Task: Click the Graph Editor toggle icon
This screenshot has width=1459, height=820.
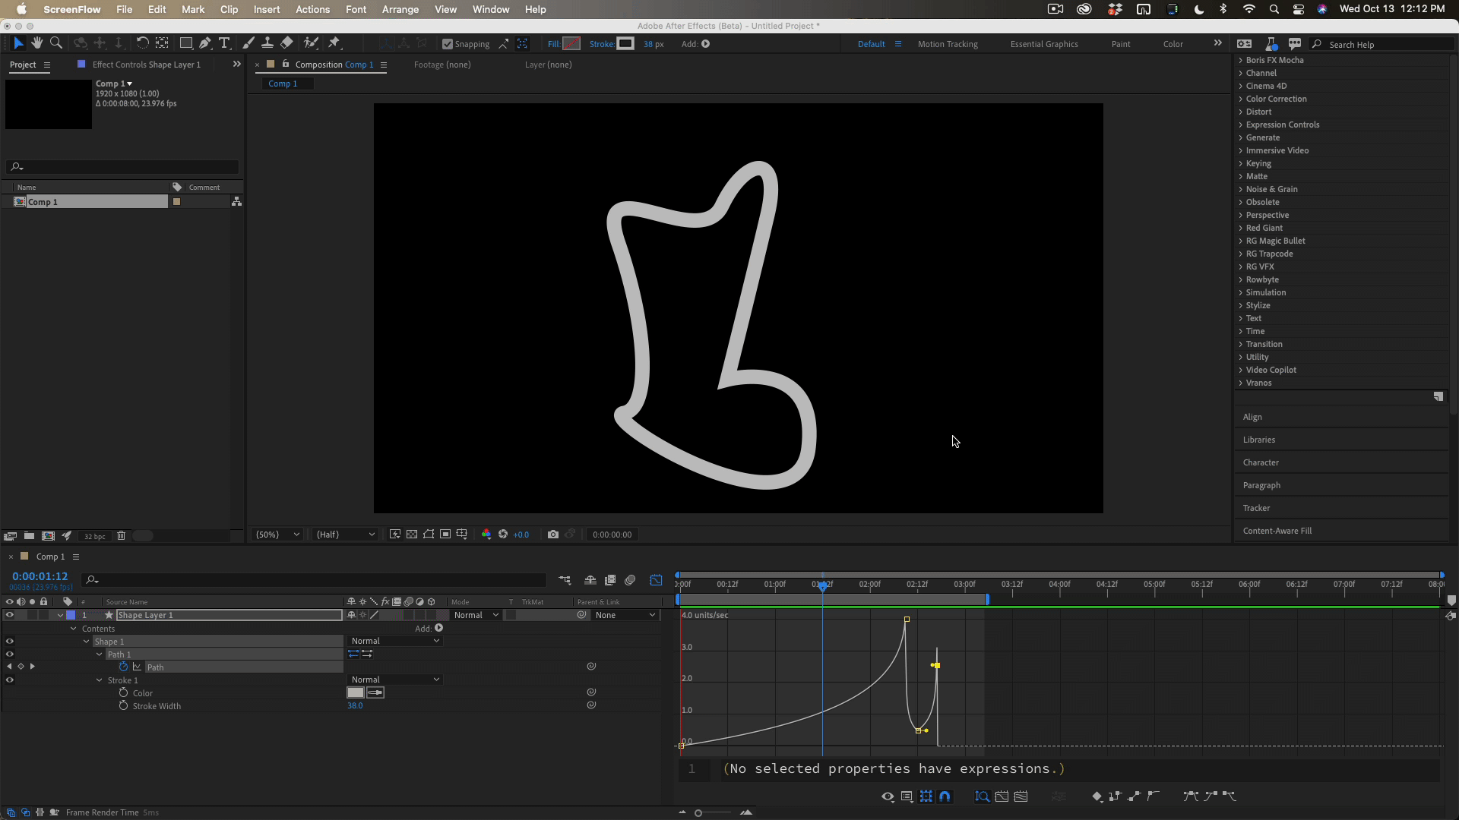Action: [x=656, y=580]
